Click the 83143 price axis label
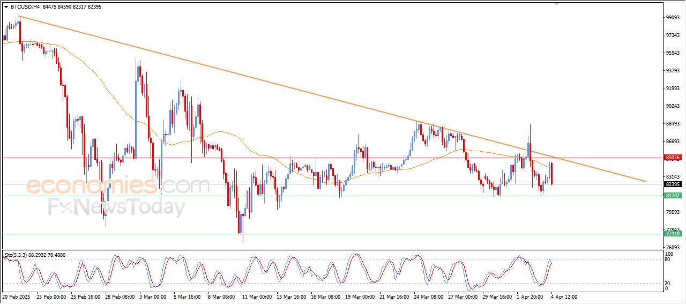Image resolution: width=686 pixels, height=304 pixels. (673, 176)
